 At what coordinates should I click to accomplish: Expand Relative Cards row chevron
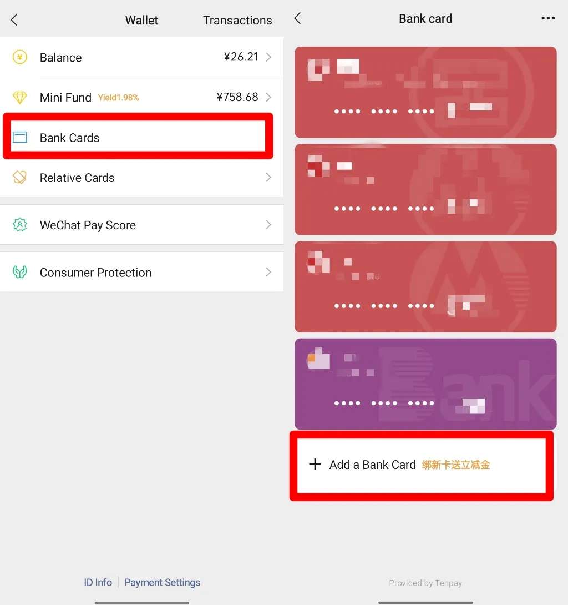tap(268, 178)
